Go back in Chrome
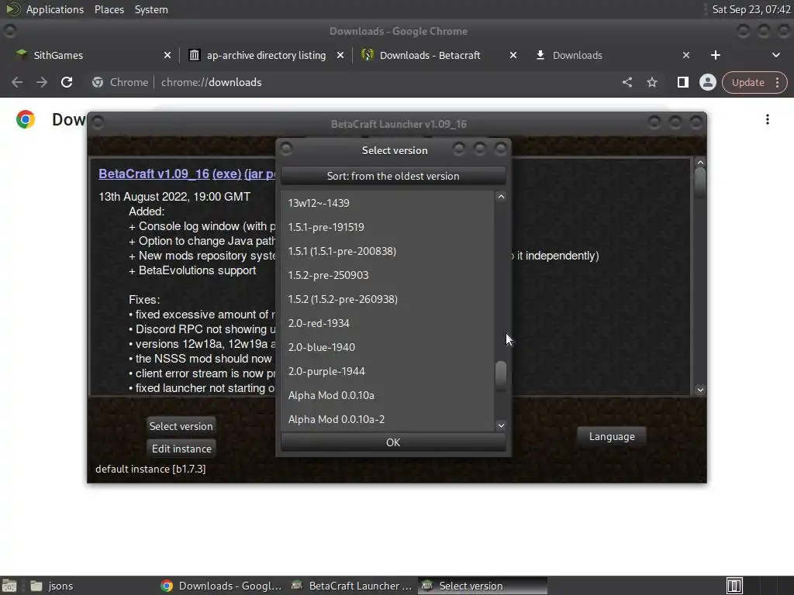 tap(17, 82)
